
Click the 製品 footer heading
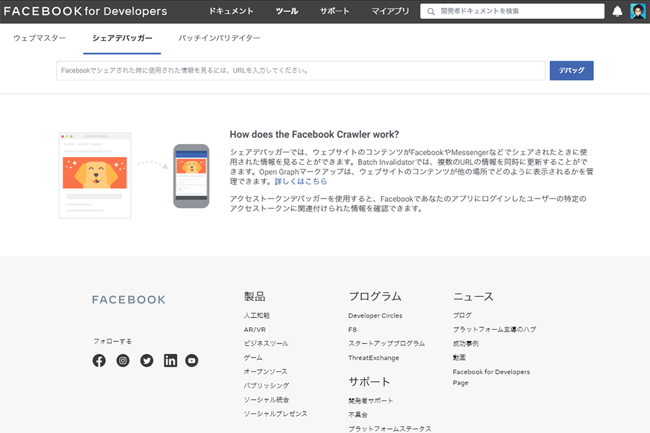[255, 297]
